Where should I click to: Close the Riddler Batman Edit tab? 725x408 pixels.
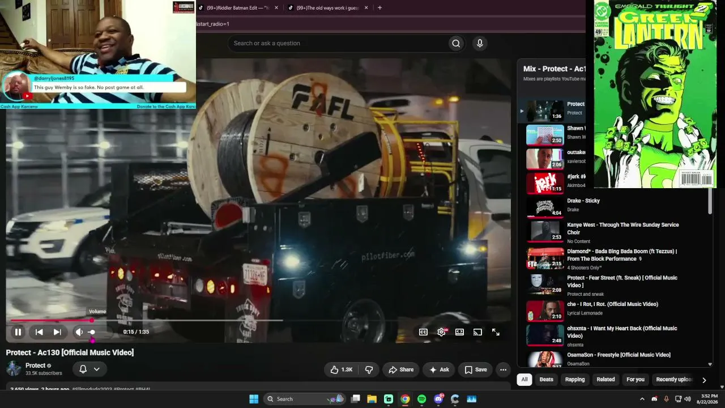point(276,8)
